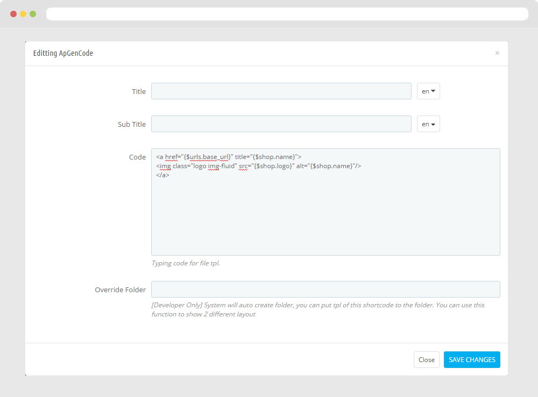This screenshot has width=538, height=397.
Task: Expand the Sub Title language 'en' dropdown
Action: [428, 124]
